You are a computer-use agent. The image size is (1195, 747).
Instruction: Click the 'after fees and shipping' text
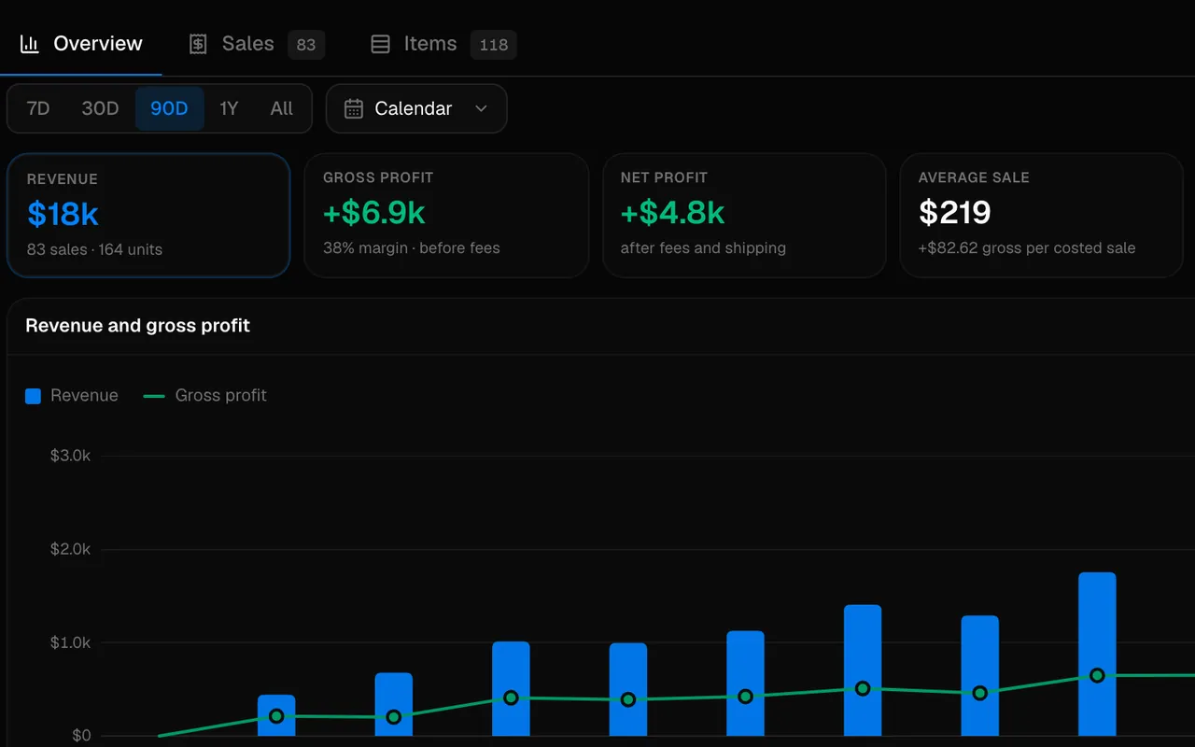click(x=703, y=247)
